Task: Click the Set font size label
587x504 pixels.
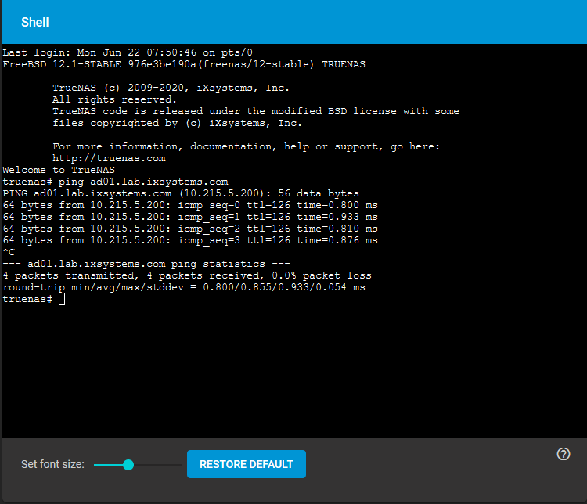Action: point(52,464)
